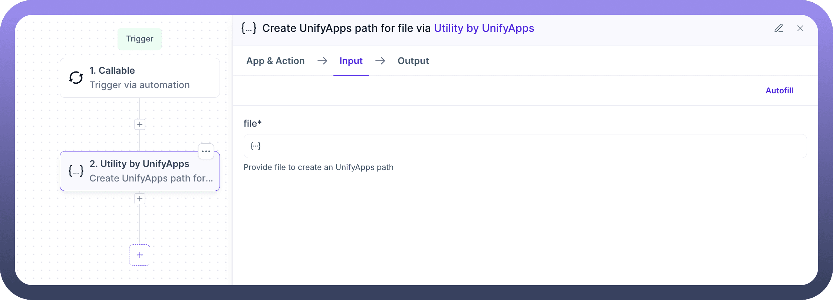Screen dimensions: 833x300
Task: Click the Autofill button
Action: tap(779, 90)
